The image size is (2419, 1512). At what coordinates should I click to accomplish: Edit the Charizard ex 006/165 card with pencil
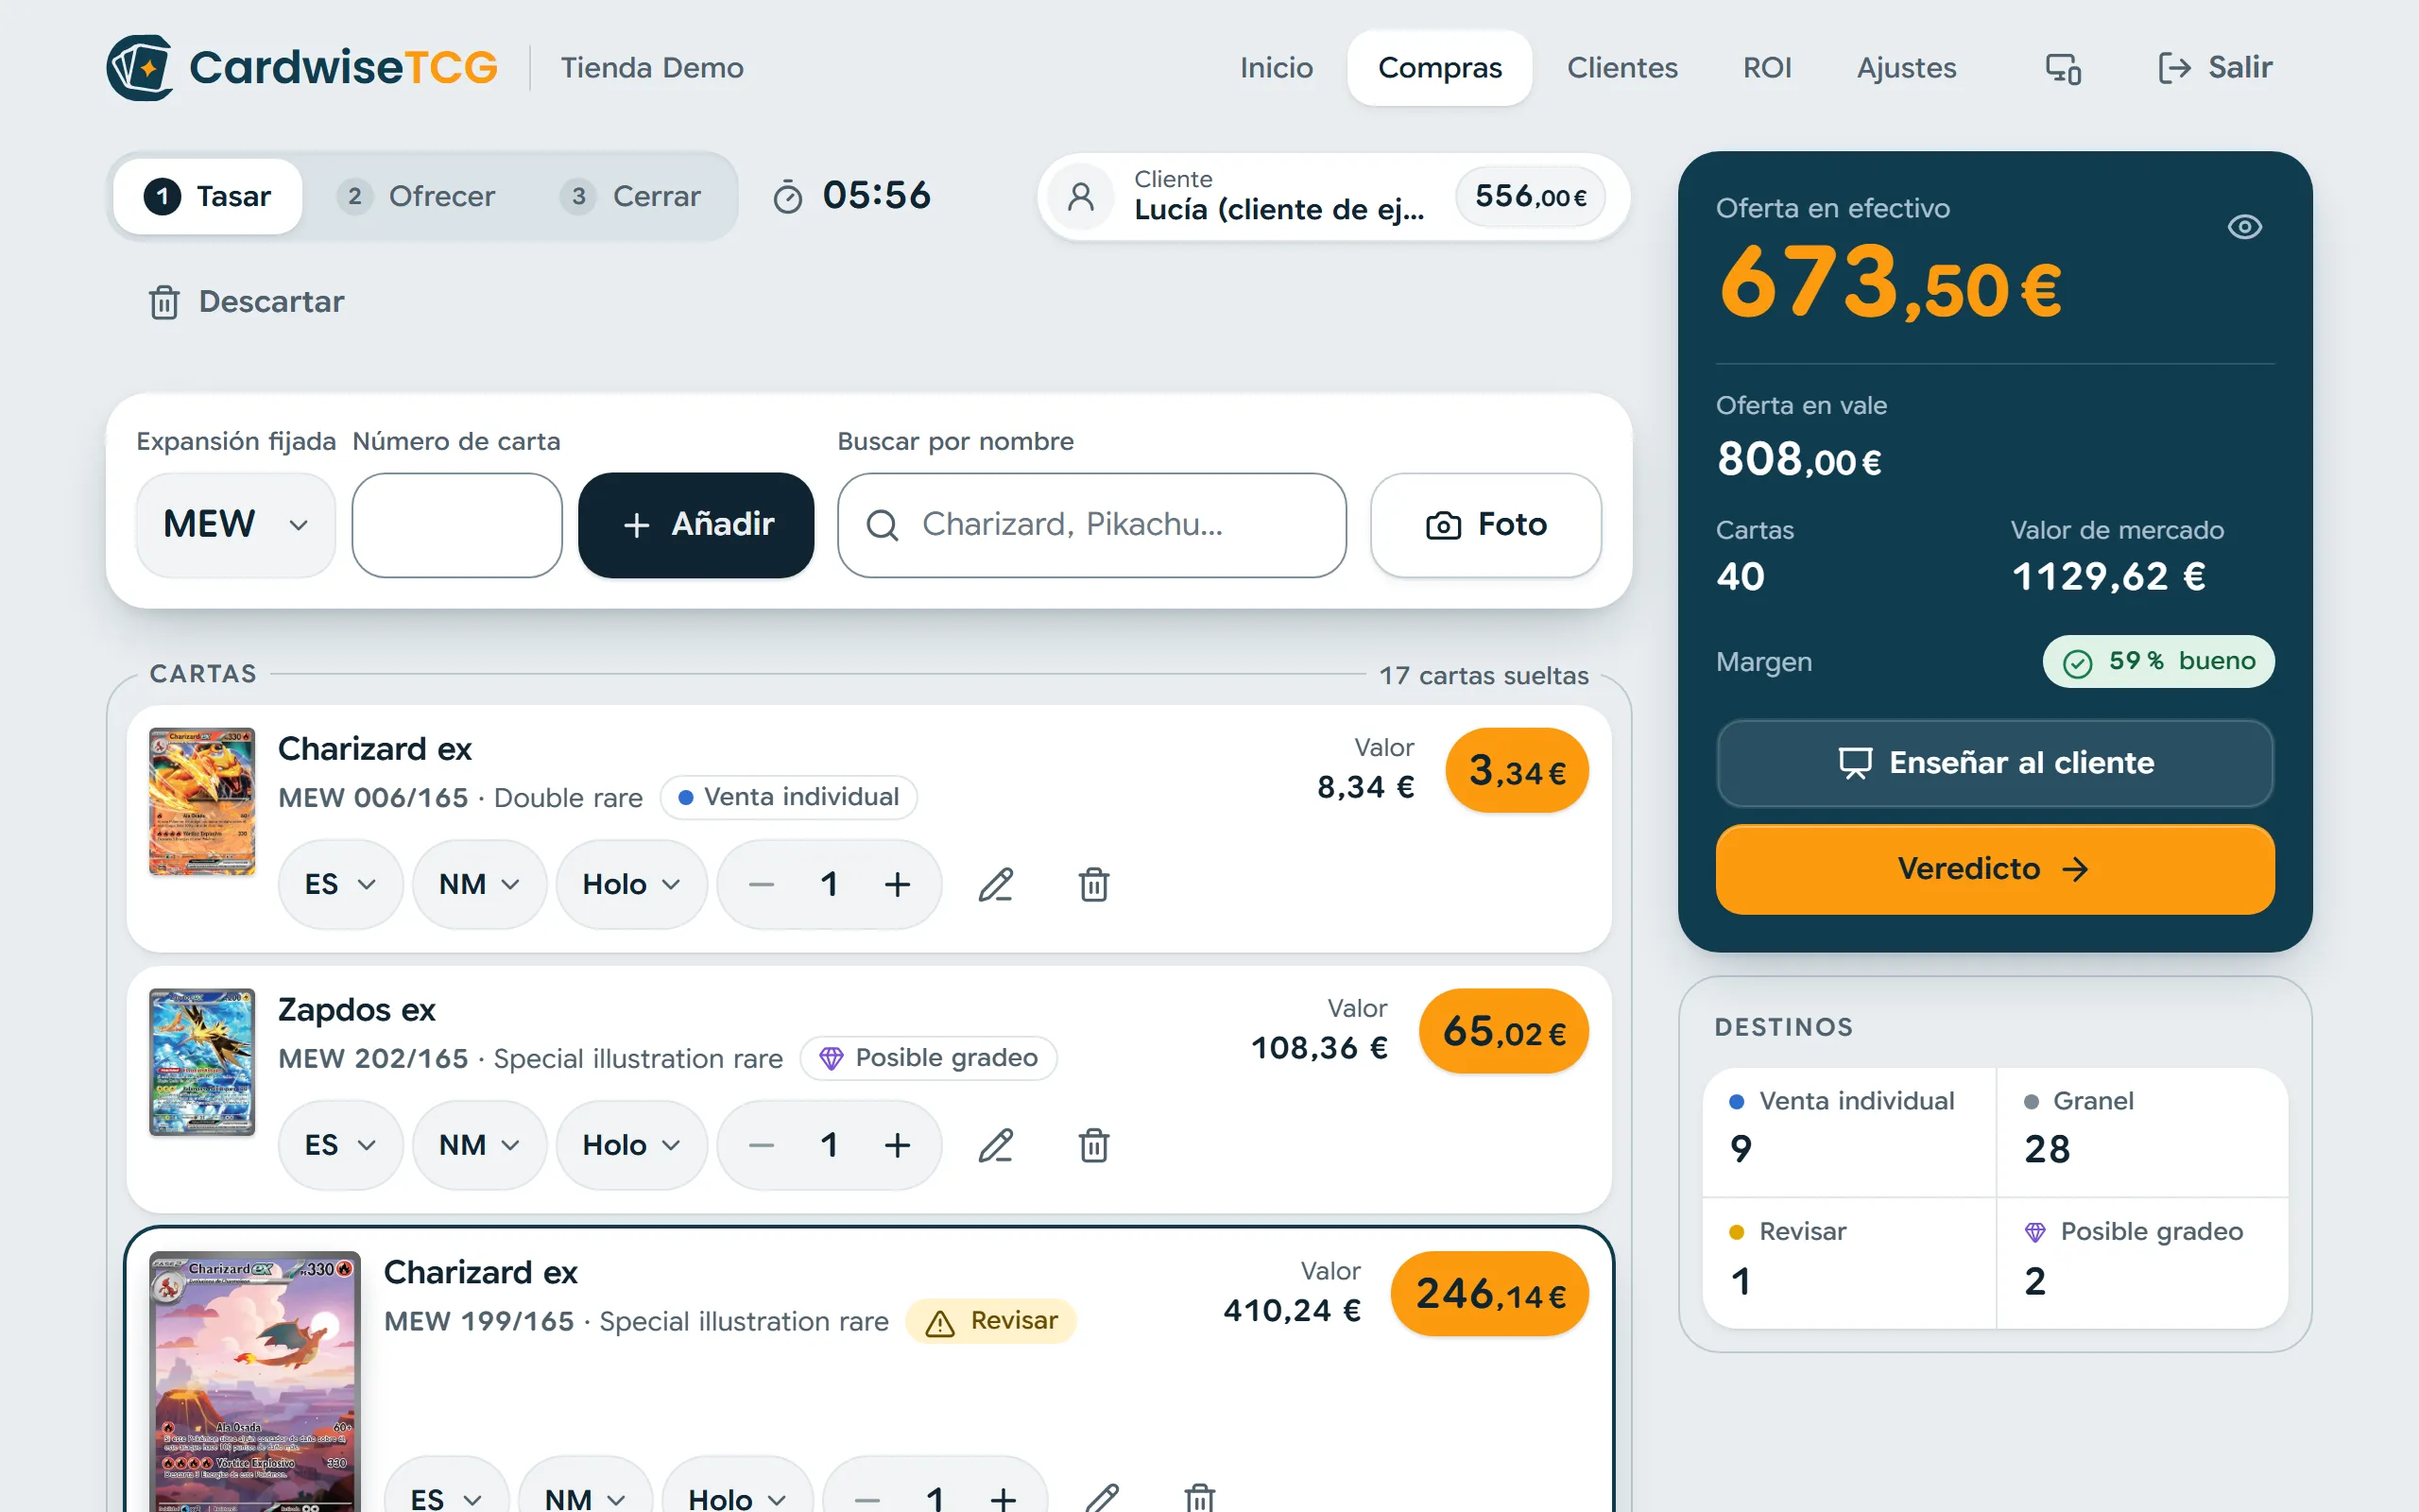(x=996, y=884)
